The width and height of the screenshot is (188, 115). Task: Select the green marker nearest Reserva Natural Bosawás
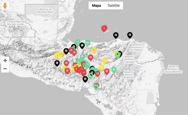click(x=114, y=70)
